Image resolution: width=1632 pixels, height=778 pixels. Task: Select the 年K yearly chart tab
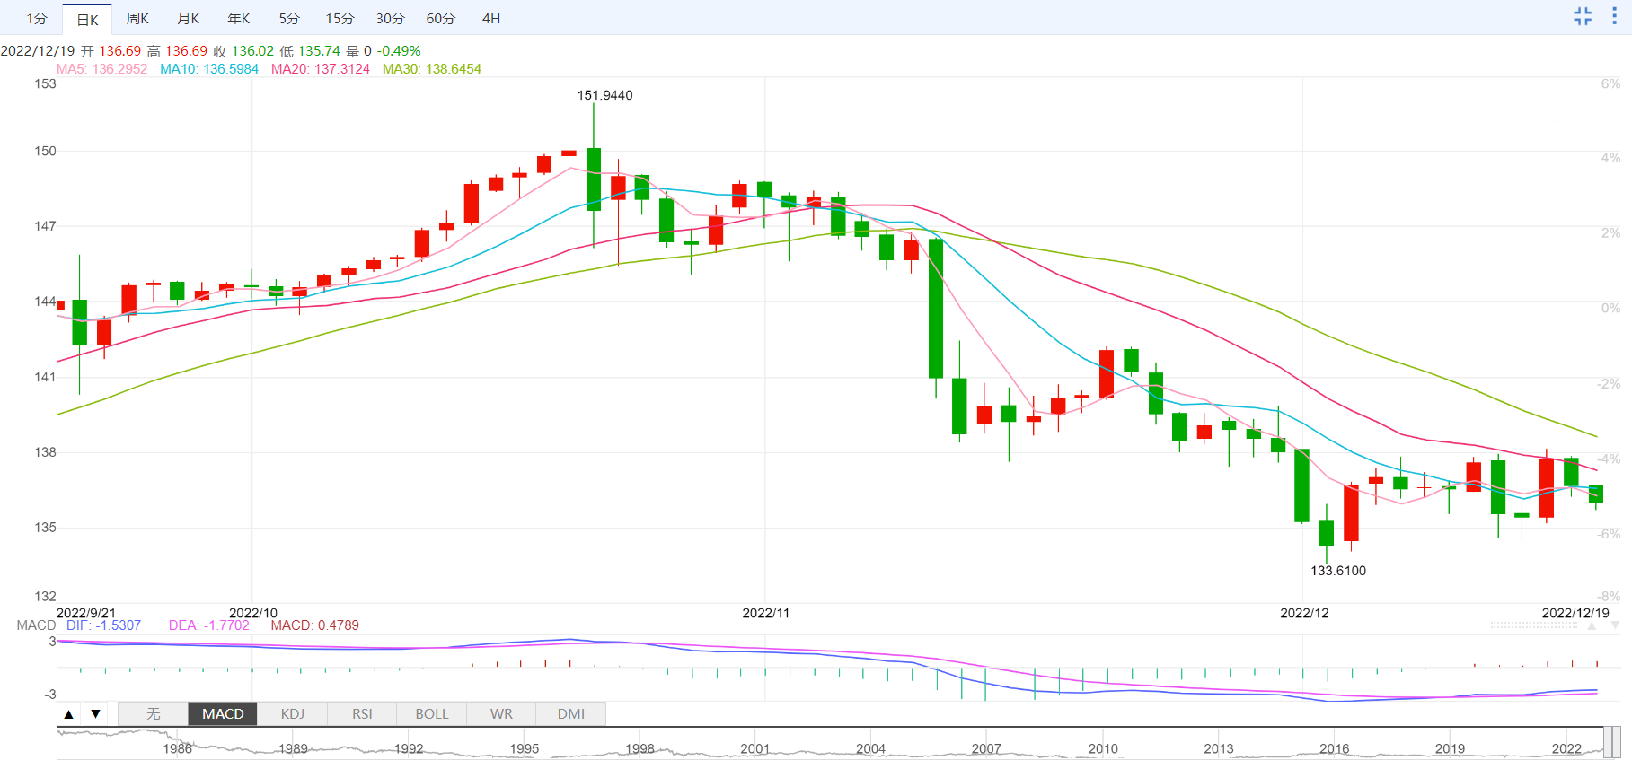tap(238, 18)
